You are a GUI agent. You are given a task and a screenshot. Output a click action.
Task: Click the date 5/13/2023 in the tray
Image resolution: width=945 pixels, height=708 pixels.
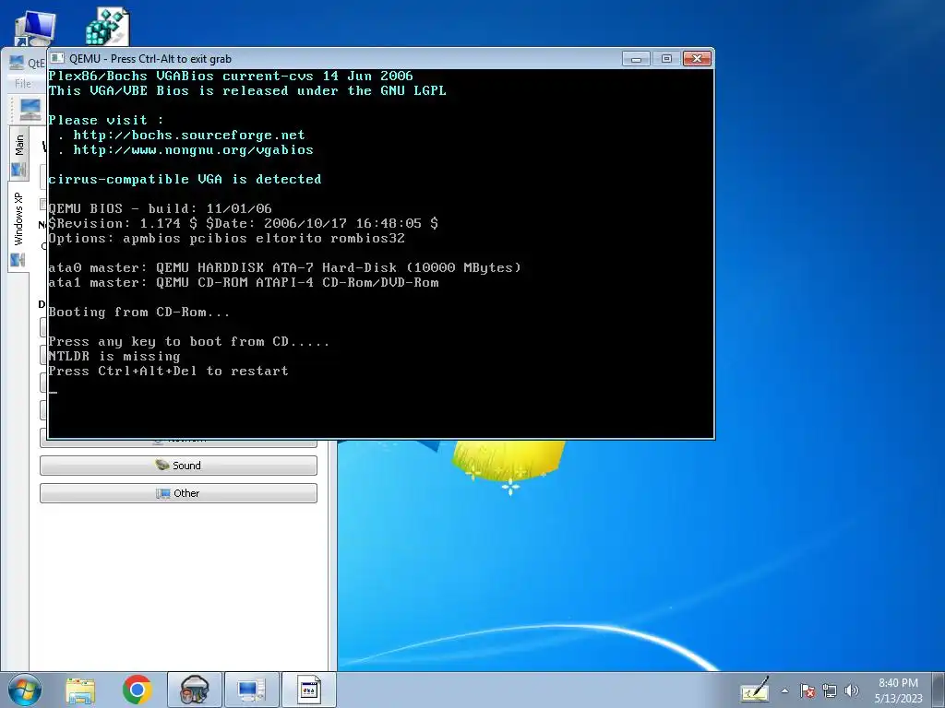pos(899,699)
